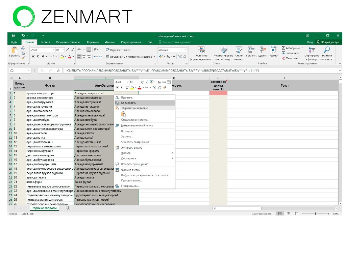The image size is (346, 259).
Task: Align text right in the ribbon
Action: pos(89,57)
